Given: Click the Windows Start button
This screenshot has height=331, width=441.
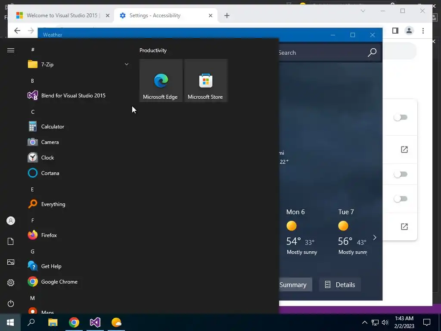Looking at the screenshot, I should [10, 322].
